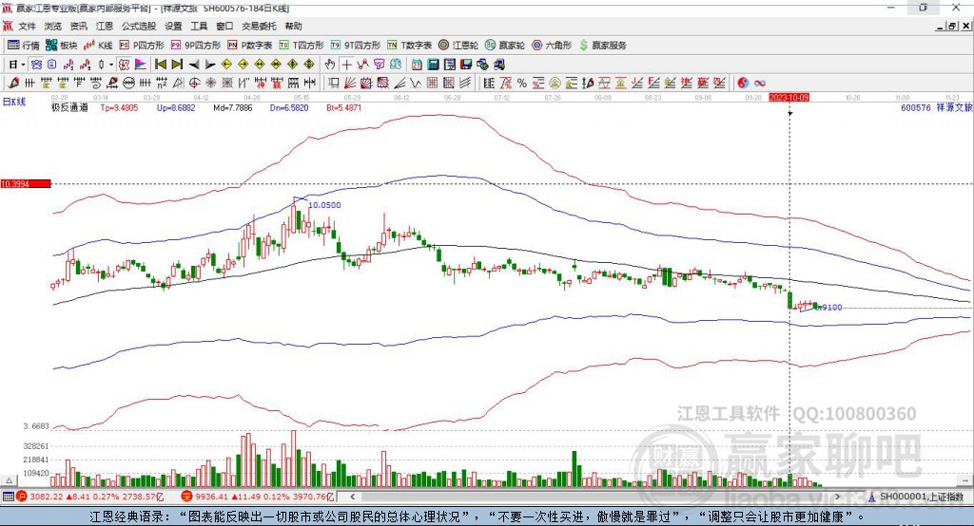Open the calculator icon

434,65
